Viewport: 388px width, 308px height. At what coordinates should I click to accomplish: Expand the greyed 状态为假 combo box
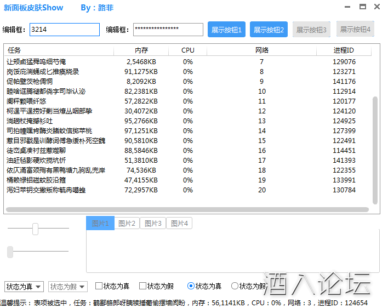[x=68, y=286]
